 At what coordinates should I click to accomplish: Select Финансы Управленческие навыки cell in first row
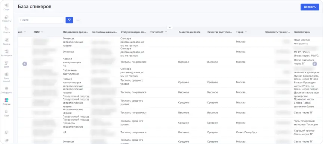pos(73,42)
